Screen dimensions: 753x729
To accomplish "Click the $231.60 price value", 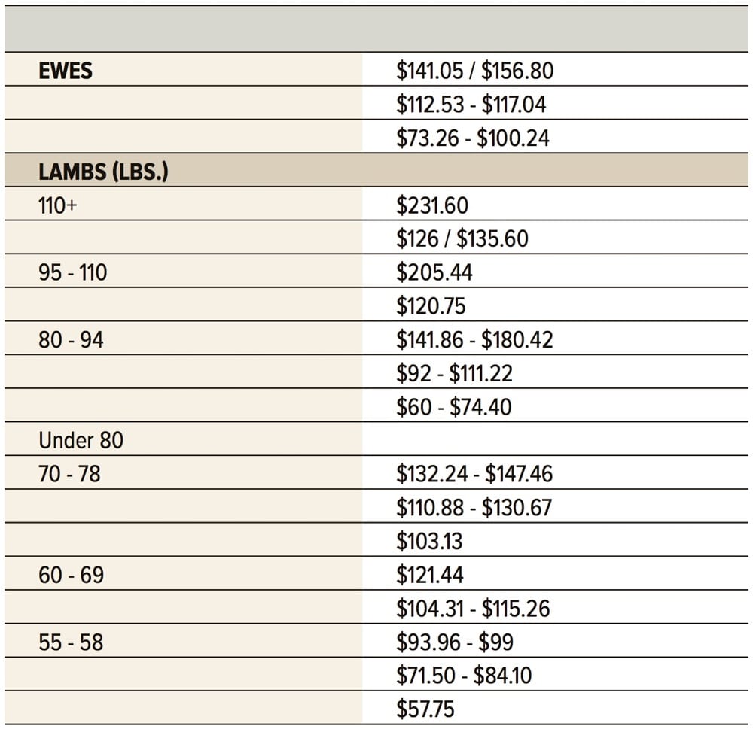I will 432,205.
